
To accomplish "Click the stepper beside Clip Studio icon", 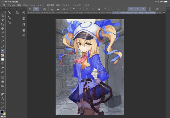I will [40, 9].
